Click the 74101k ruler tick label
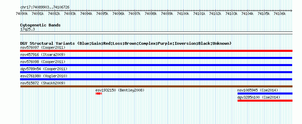 pos(199,14)
